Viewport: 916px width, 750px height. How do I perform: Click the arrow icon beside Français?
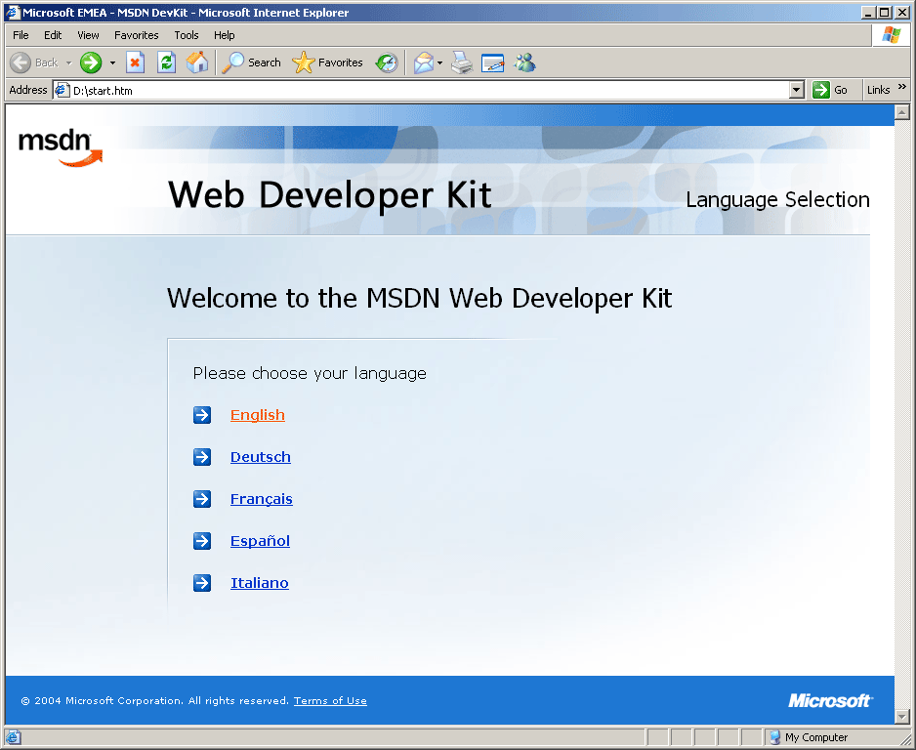(x=202, y=499)
